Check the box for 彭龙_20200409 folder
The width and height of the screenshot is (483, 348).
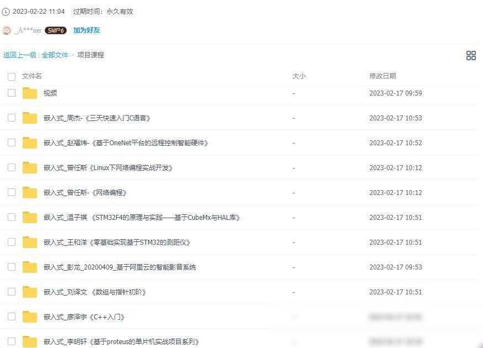[12, 267]
